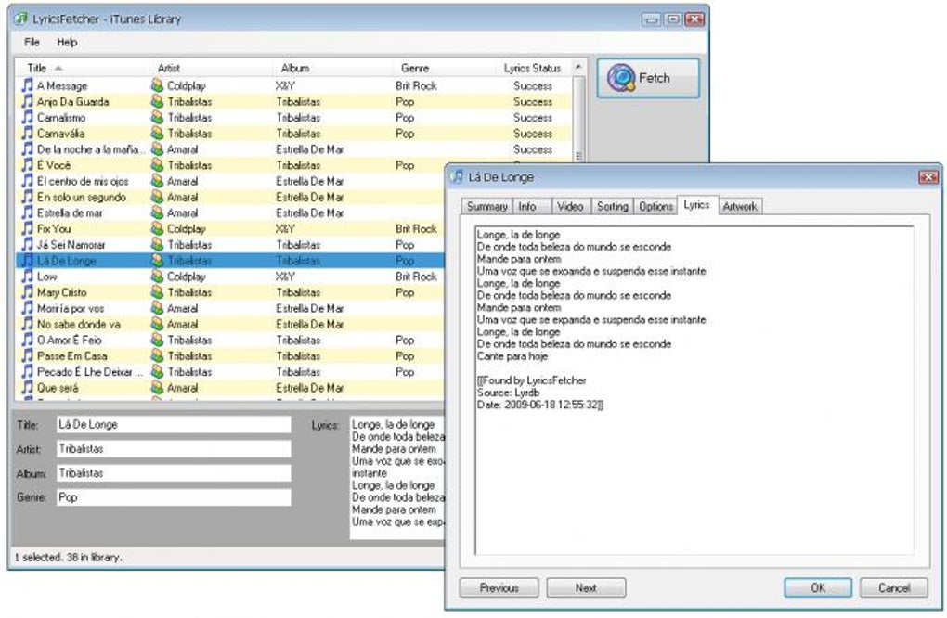Click the artist icon in the Low row
Screen dimensions: 947x618
(x=157, y=276)
